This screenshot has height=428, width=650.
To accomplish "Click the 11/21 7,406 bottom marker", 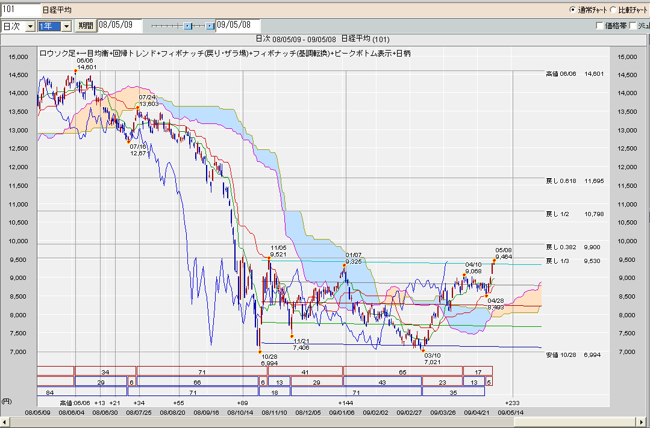I will [x=292, y=336].
